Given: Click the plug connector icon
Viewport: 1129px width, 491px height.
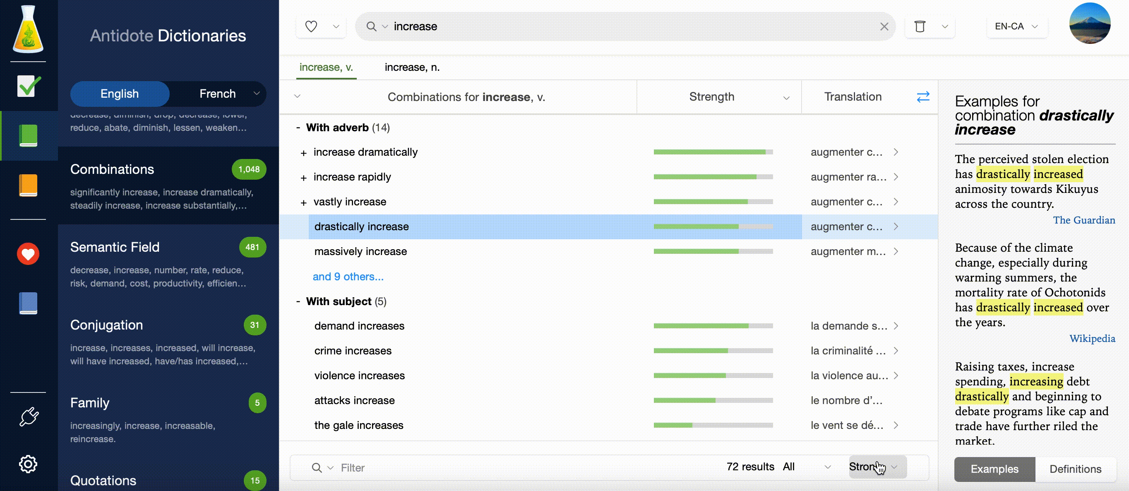Looking at the screenshot, I should pos(29,416).
